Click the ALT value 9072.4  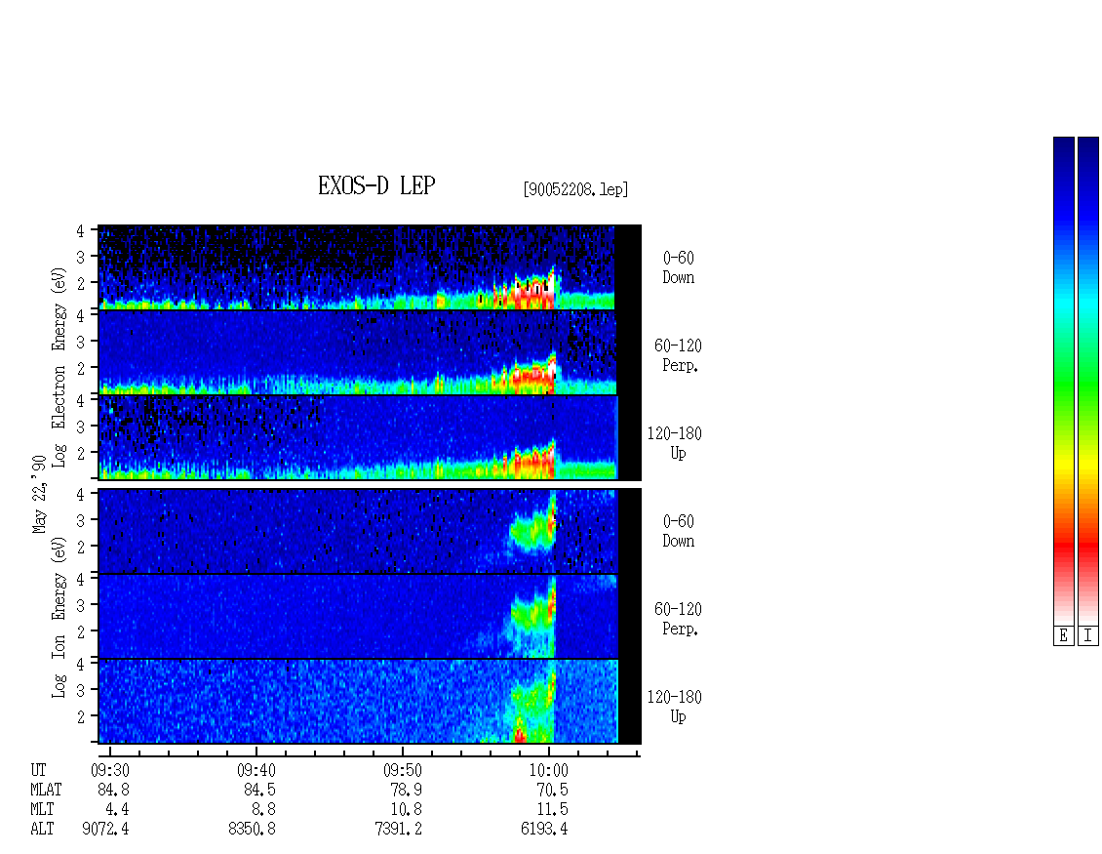(x=106, y=830)
